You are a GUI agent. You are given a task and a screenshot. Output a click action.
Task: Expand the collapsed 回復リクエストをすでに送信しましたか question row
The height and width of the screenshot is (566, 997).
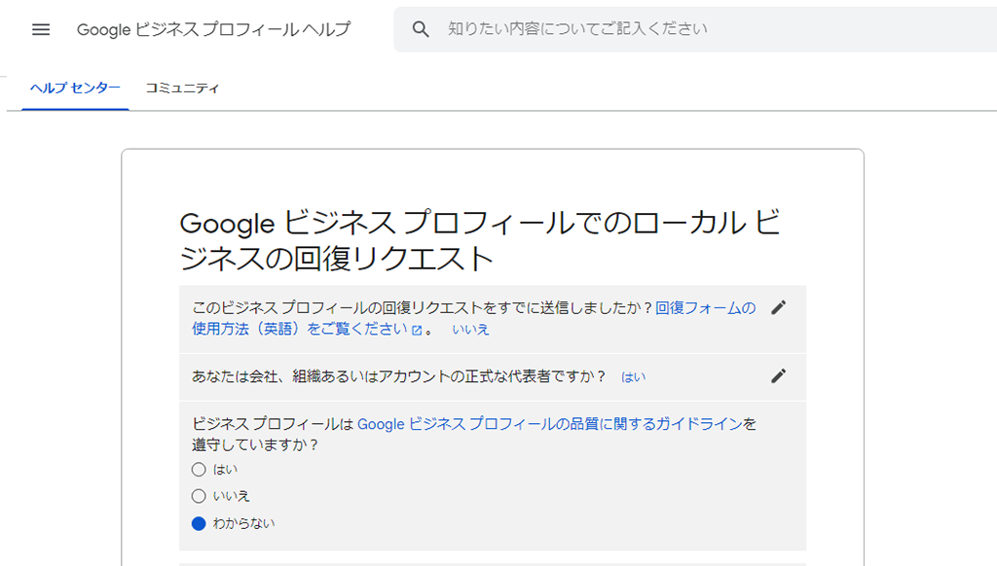[x=492, y=319]
